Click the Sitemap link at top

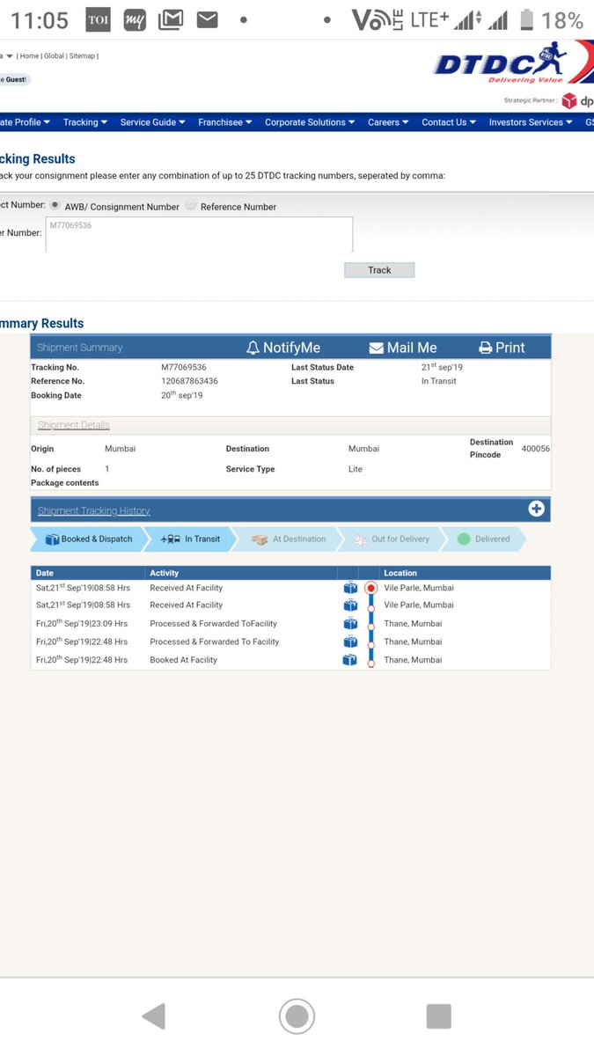pyautogui.click(x=82, y=55)
